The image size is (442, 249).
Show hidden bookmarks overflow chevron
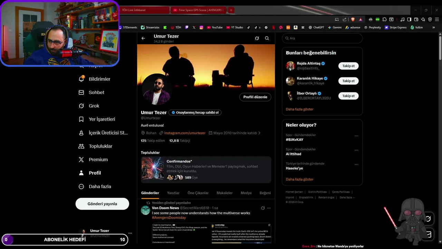point(434,27)
